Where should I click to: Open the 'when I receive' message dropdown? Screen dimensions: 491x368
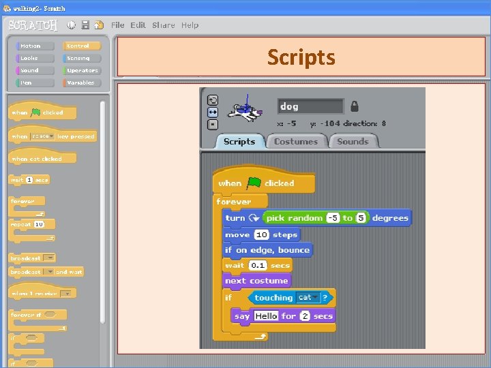[66, 294]
